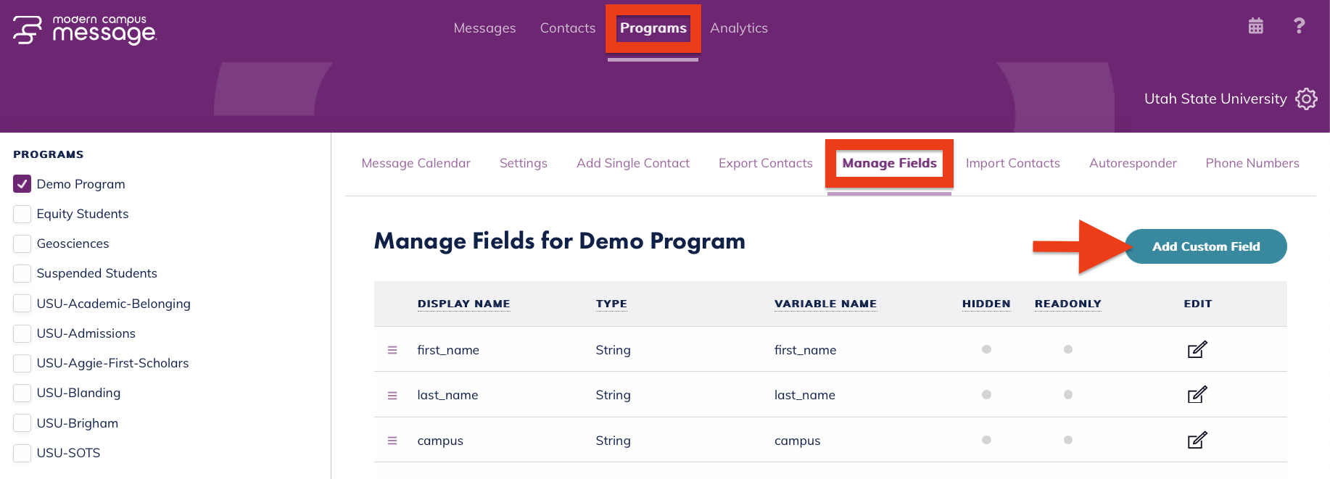Select the campus display name cell
The image size is (1330, 479).
440,441
